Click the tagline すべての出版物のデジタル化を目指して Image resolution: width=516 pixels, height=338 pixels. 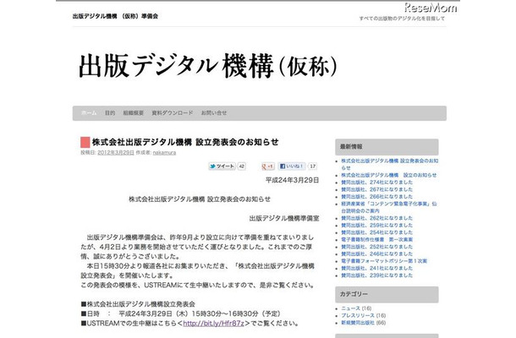[x=402, y=19]
